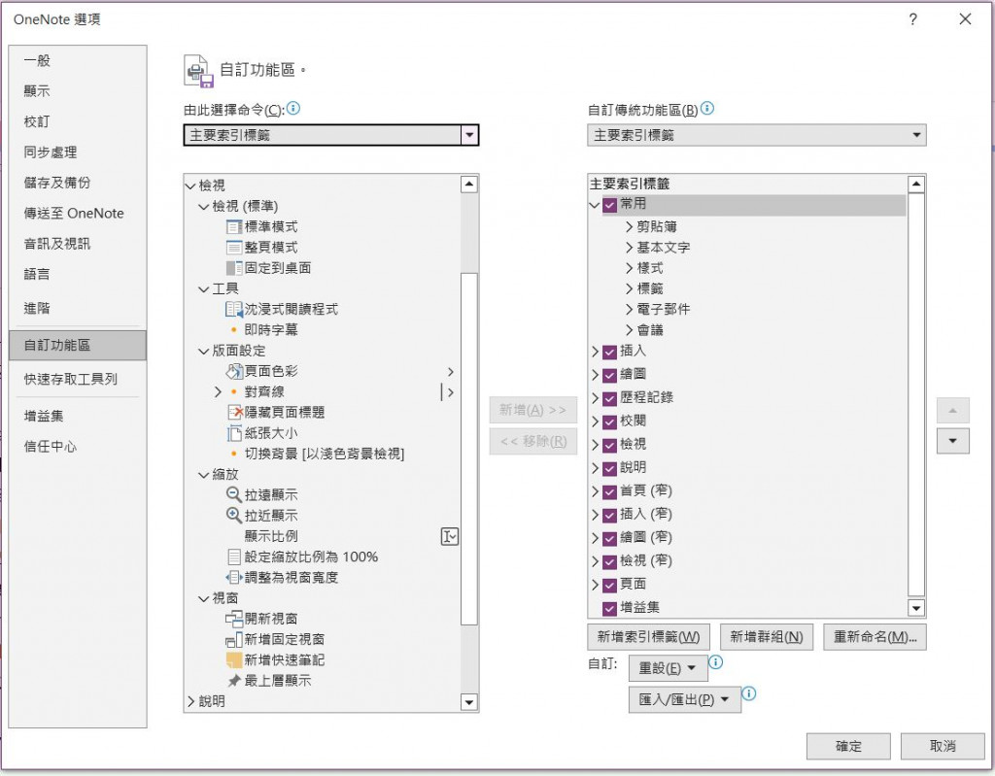Toggle the 說明 checkbox
The image size is (995, 776).
pyautogui.click(x=609, y=469)
